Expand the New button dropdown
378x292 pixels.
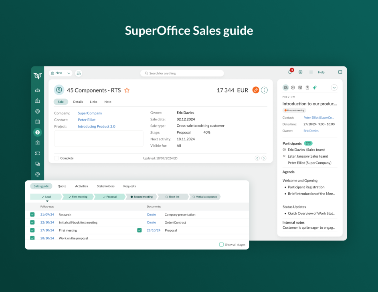(69, 73)
